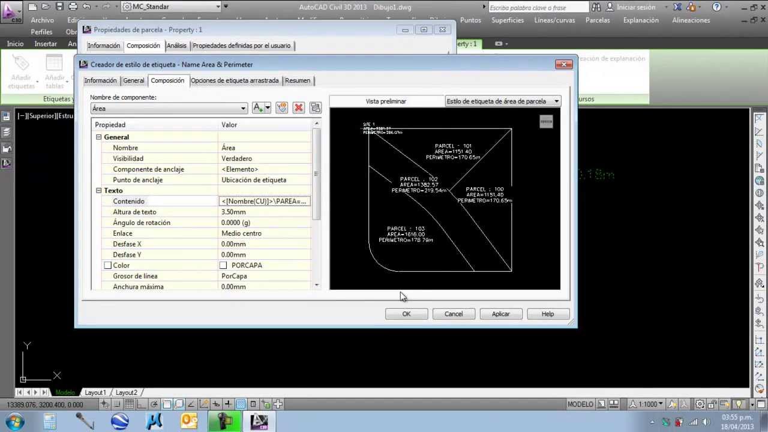Click the isolate objects lightbulb icon
The width and height of the screenshot is (768, 432).
coord(739,404)
